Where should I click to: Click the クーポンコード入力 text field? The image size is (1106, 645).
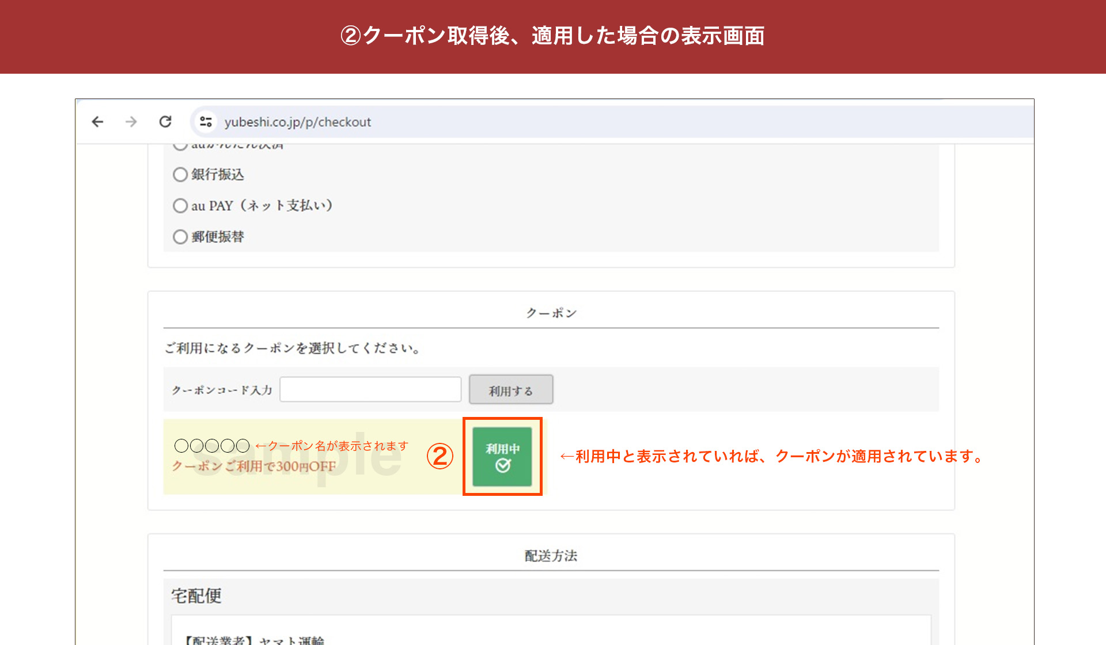point(370,389)
